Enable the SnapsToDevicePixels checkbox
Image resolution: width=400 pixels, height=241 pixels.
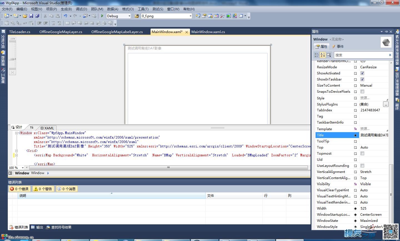pos(362,92)
